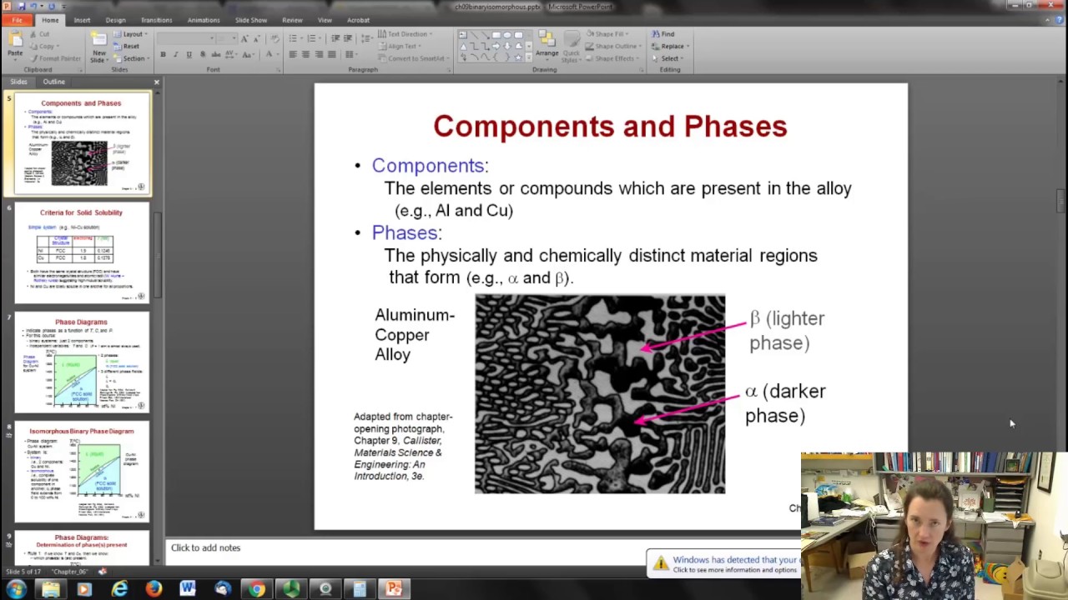1068x600 pixels.
Task: Toggle text Shadow formatting
Action: click(x=201, y=55)
